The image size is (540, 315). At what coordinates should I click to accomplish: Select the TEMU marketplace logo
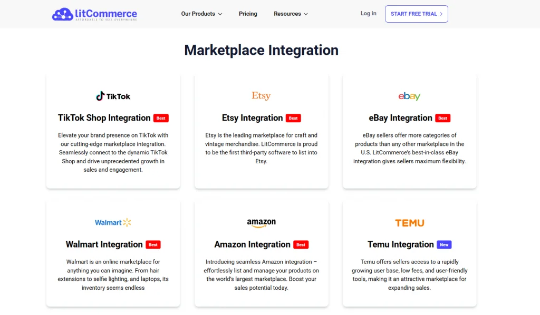409,223
